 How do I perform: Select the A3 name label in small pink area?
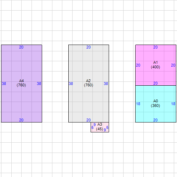coord(99,124)
